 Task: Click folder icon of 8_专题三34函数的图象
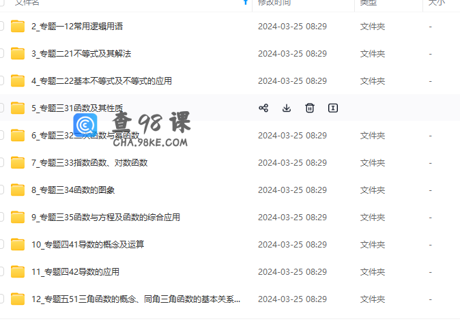pos(18,190)
